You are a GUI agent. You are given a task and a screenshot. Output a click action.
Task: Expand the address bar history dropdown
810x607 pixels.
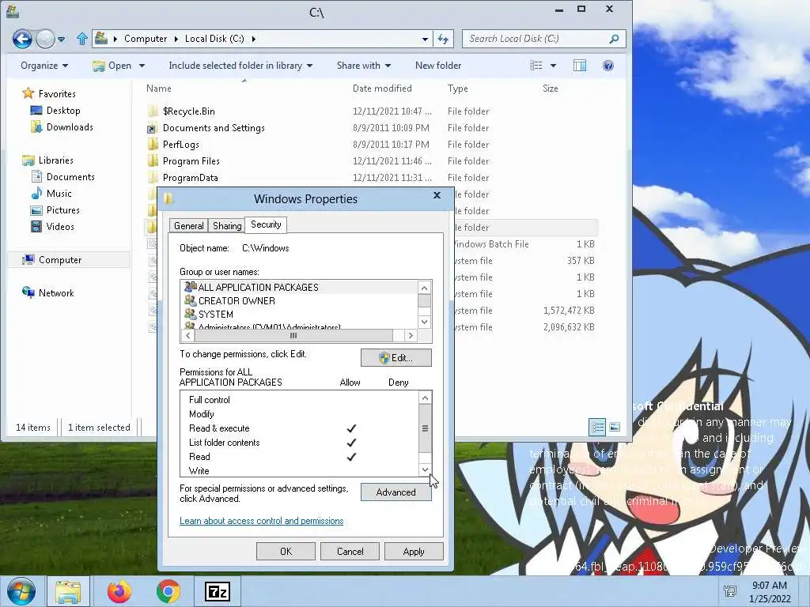point(425,40)
